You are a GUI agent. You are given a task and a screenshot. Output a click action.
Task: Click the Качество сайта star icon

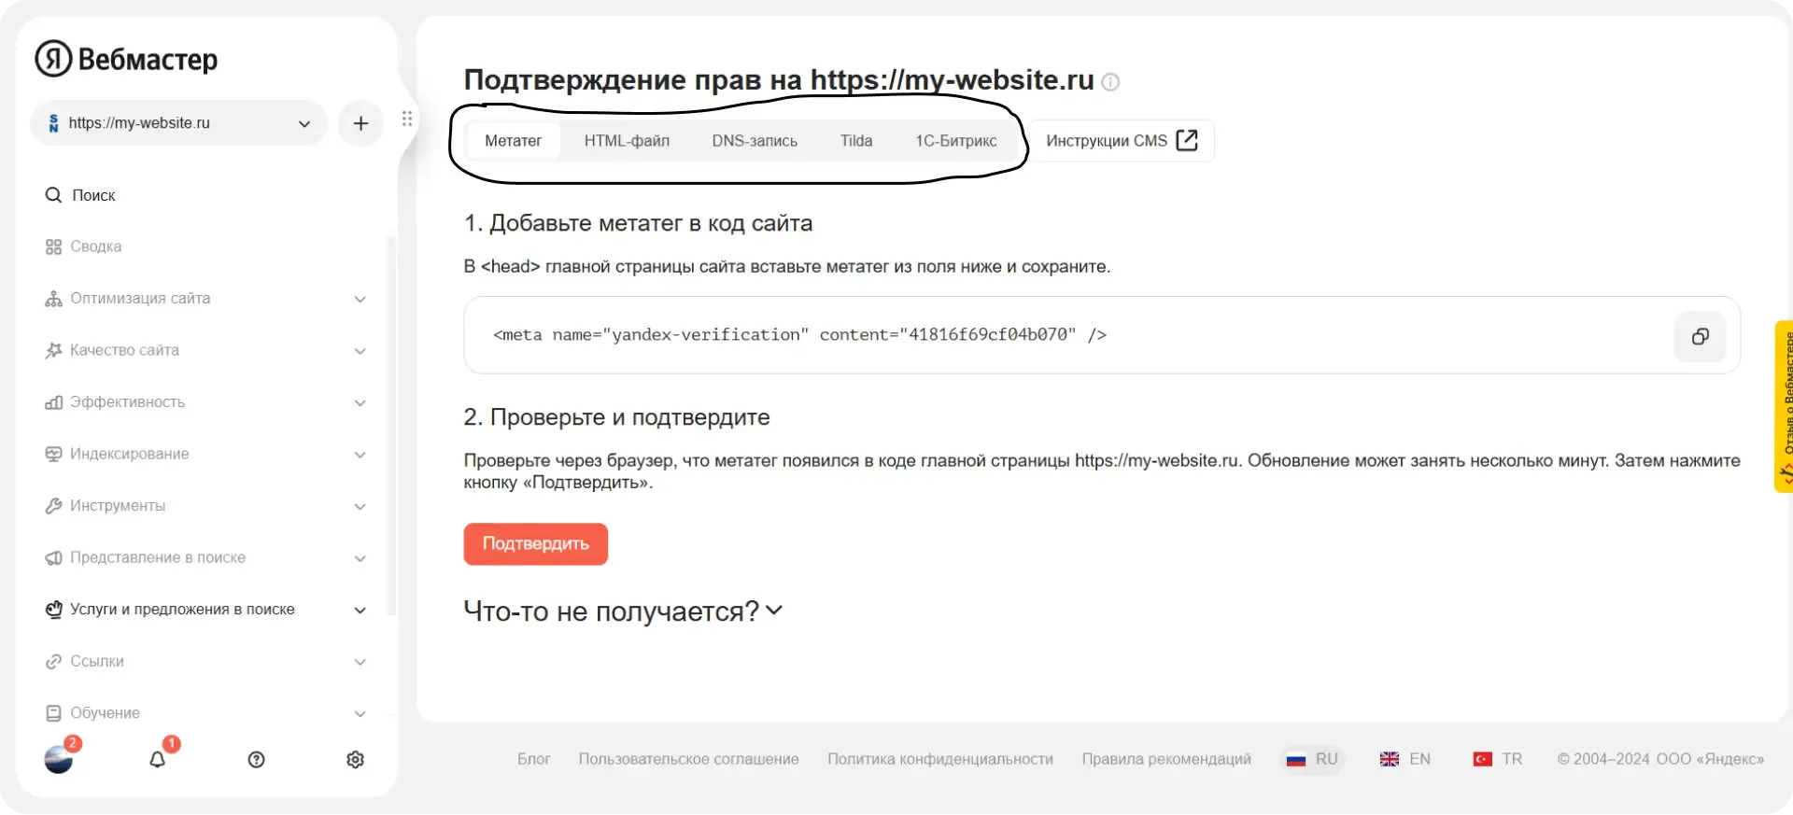(x=53, y=350)
